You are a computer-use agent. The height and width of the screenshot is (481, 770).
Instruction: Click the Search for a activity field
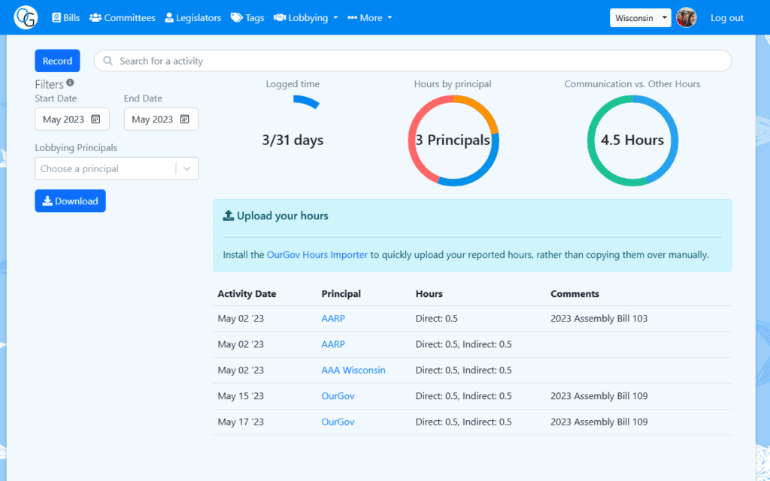coord(413,61)
